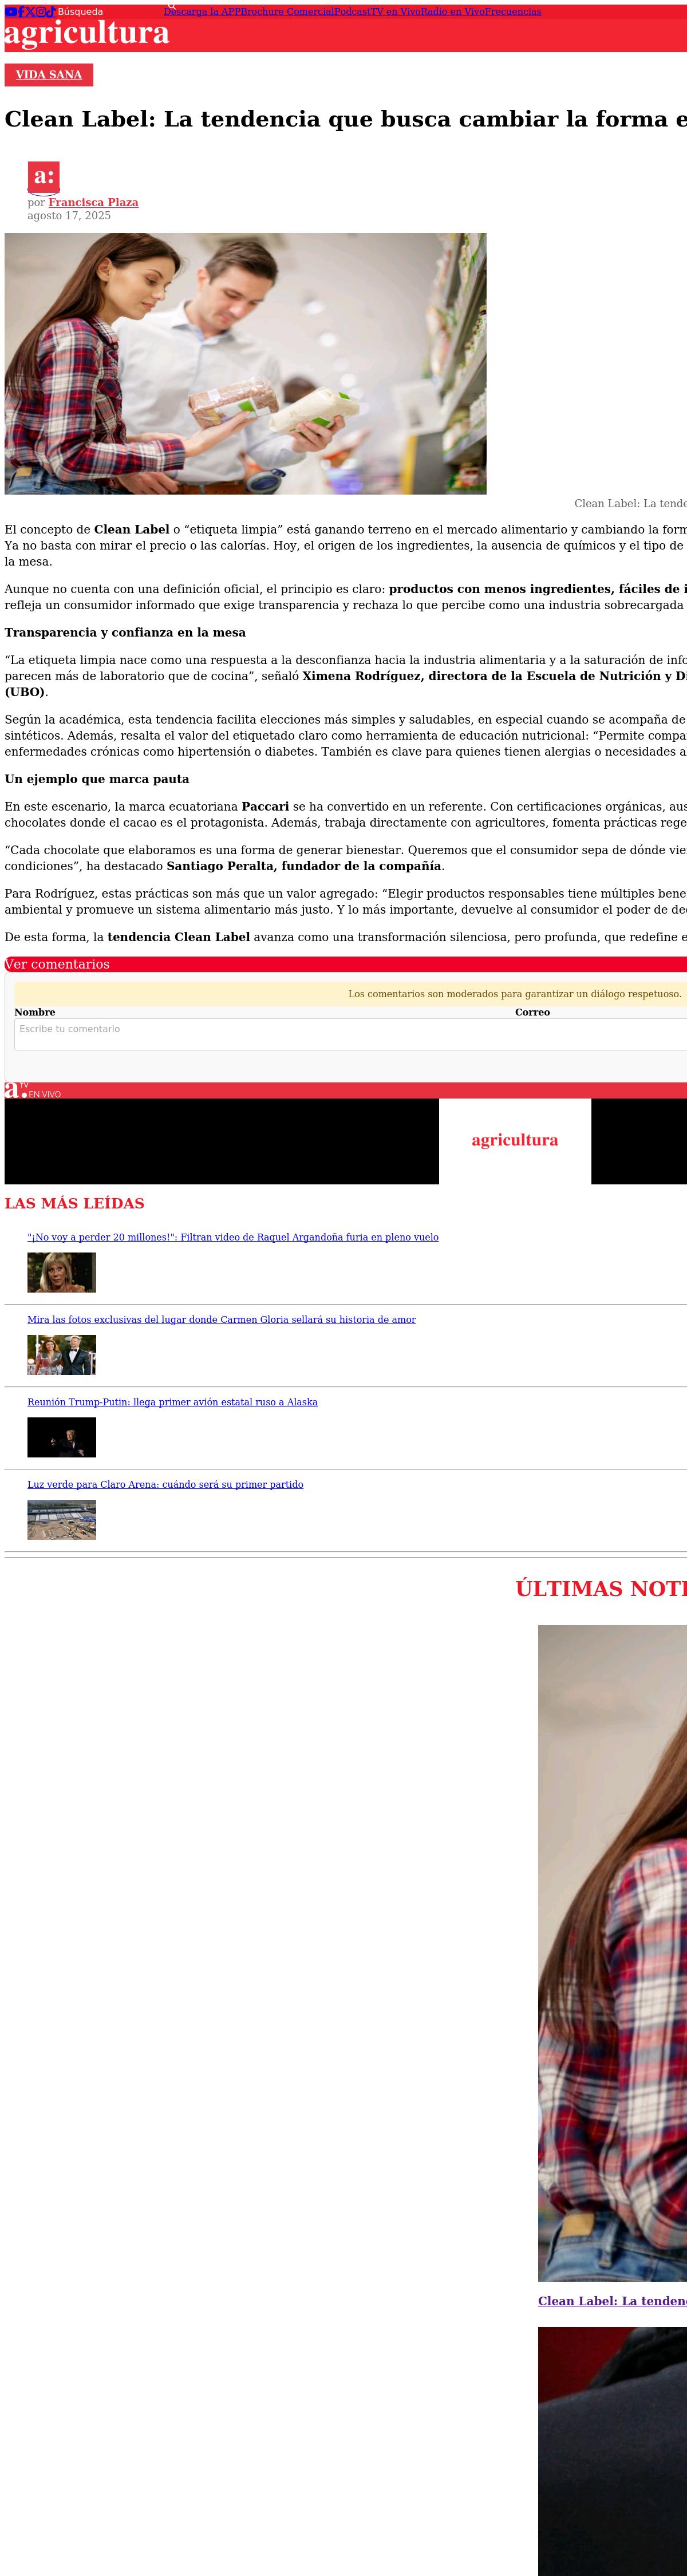
Task: Click the search magnifier icon
Action: (x=171, y=6)
